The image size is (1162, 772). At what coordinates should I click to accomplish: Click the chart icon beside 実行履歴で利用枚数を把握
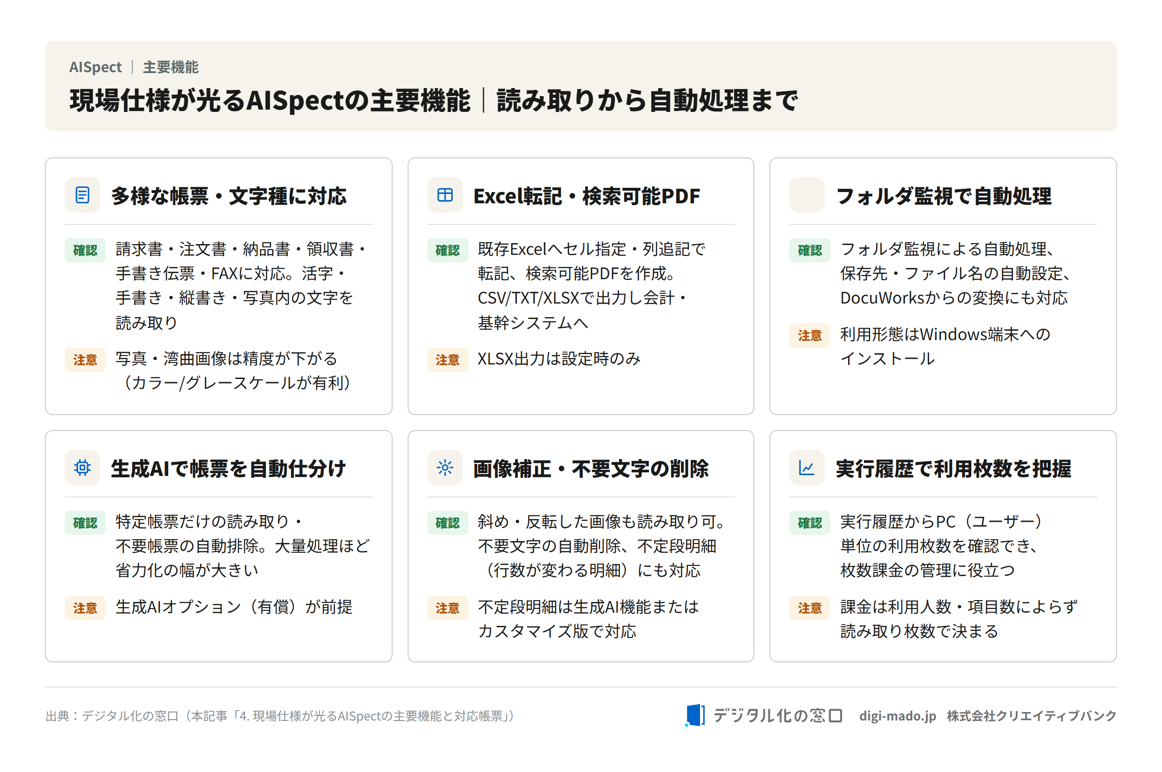coord(806,467)
